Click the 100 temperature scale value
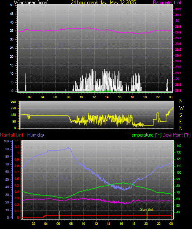Screen dimensions: 192x229 pos(179,172)
